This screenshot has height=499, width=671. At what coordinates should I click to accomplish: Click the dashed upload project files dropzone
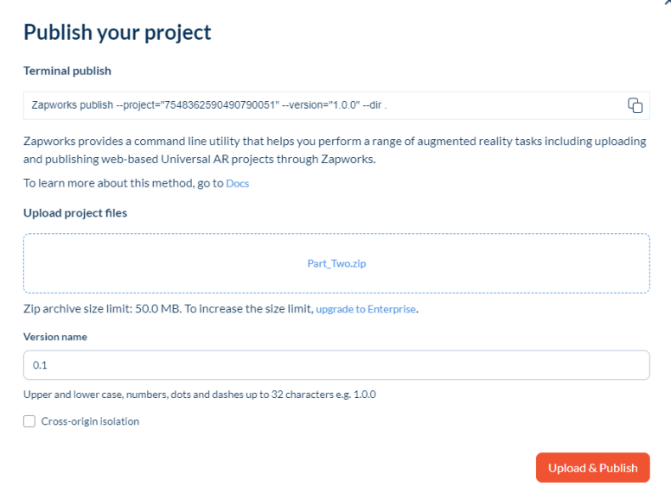173,263
